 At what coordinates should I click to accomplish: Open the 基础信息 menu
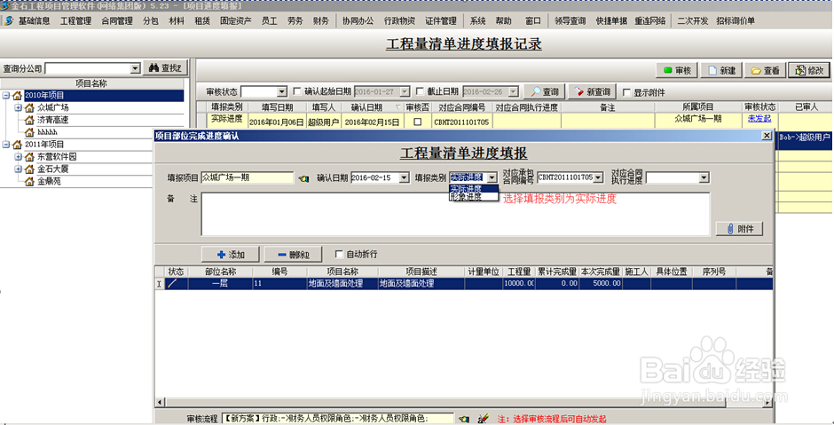[34, 20]
